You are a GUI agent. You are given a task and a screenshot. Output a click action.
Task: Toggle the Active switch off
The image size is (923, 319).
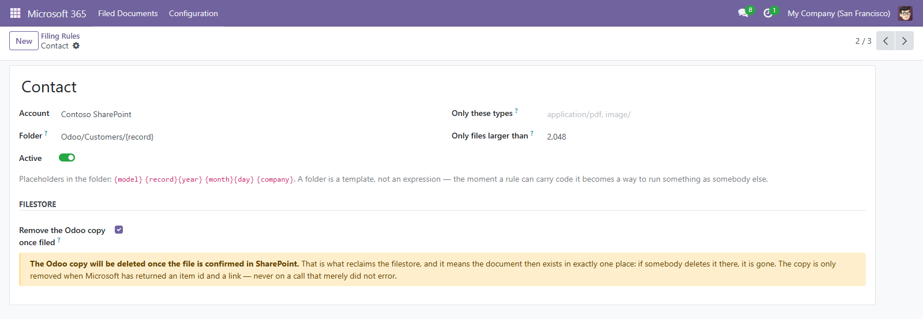coord(67,157)
